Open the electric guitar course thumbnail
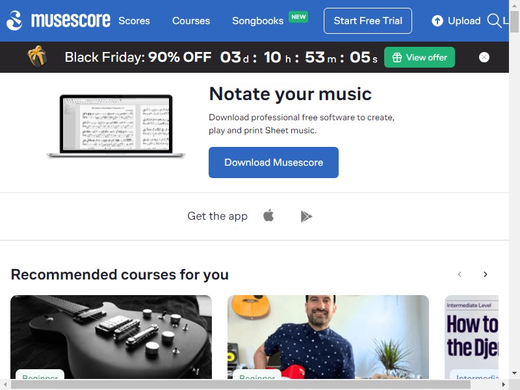Viewport: 520px width, 390px height. [111, 337]
